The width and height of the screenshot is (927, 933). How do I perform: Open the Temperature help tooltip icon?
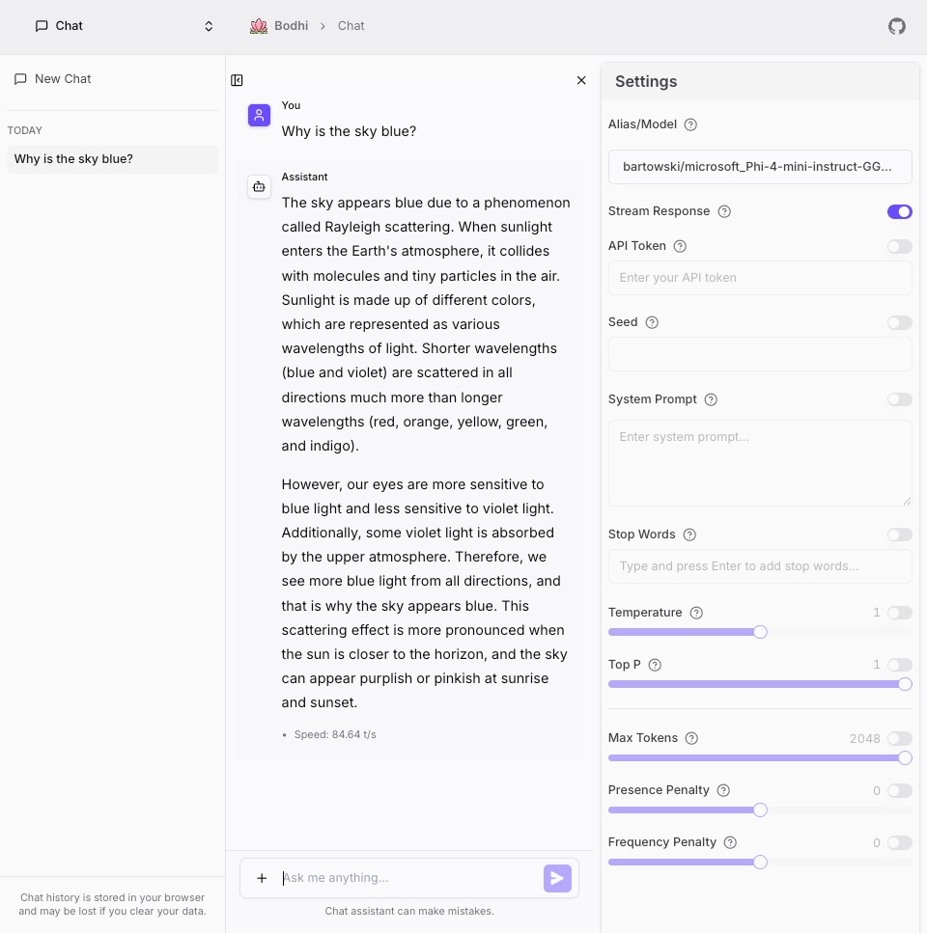tap(696, 612)
